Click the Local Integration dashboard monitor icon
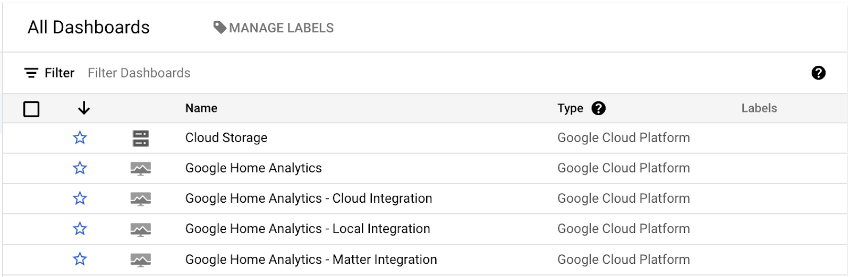Screen dimensions: 850x277 (140, 229)
